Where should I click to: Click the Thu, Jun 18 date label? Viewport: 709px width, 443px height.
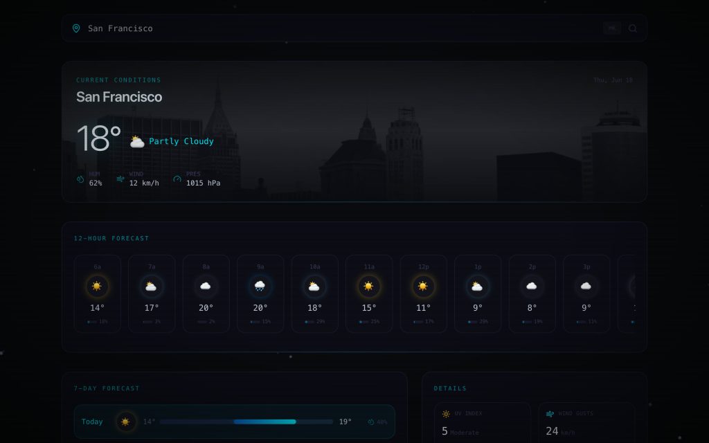[613, 80]
